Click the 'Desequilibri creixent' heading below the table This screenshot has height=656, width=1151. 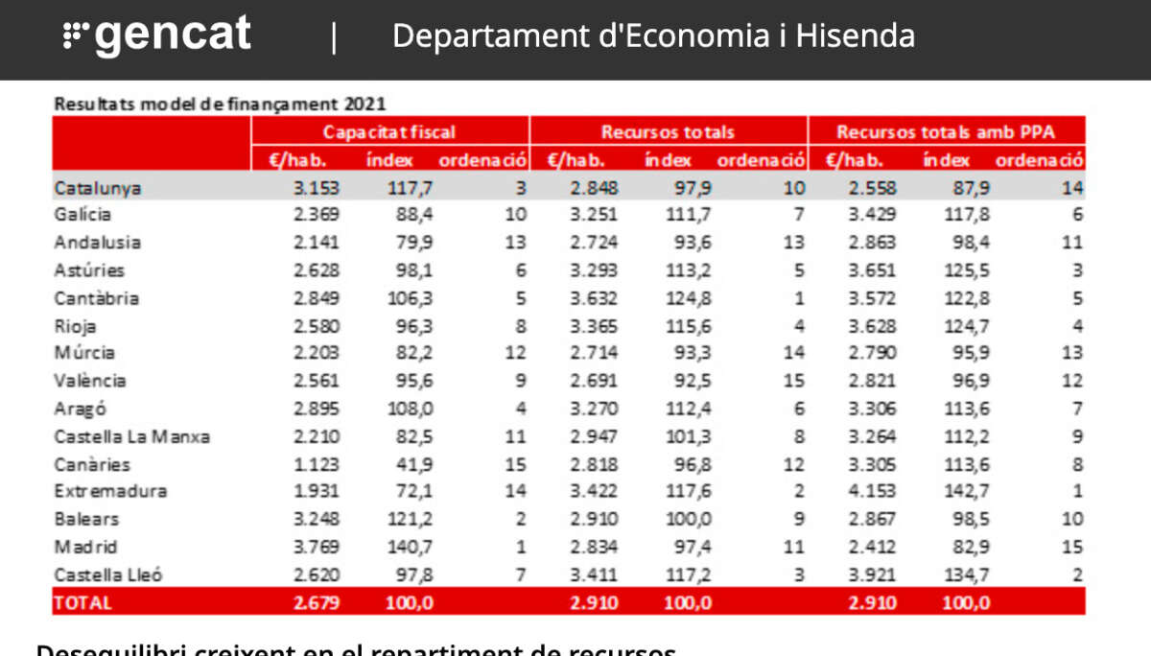[x=355, y=649]
